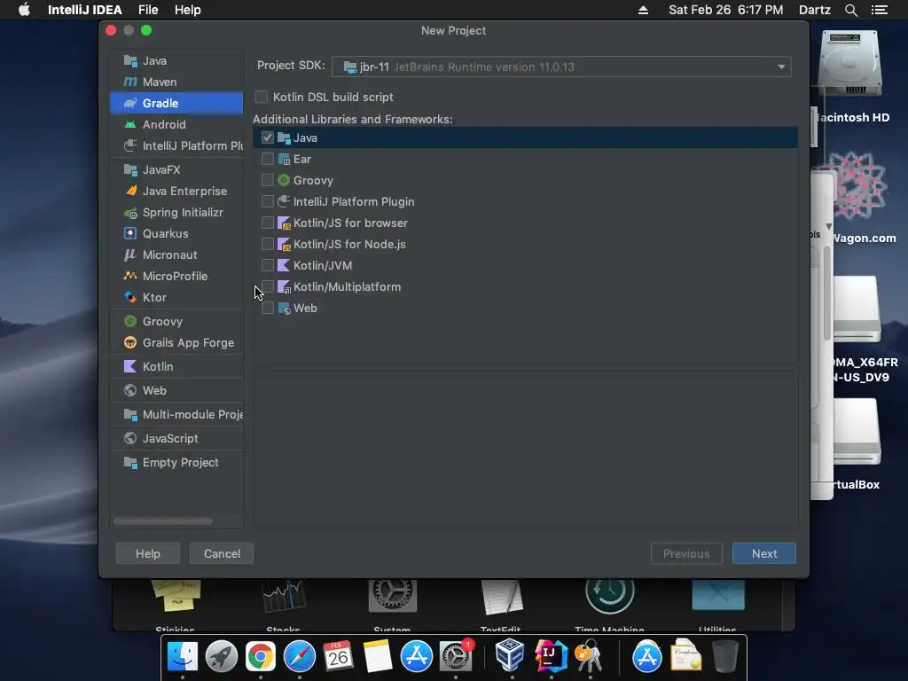Click the dialog Help button
This screenshot has height=681, width=908.
click(148, 553)
